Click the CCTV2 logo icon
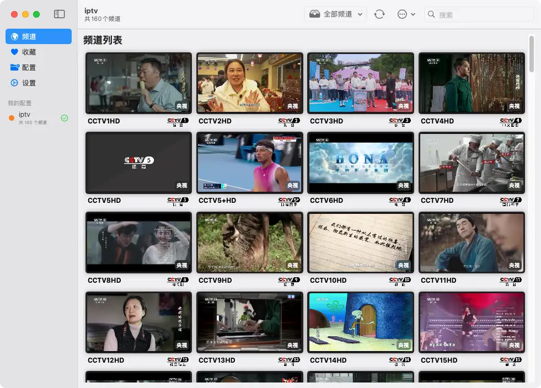 click(289, 122)
